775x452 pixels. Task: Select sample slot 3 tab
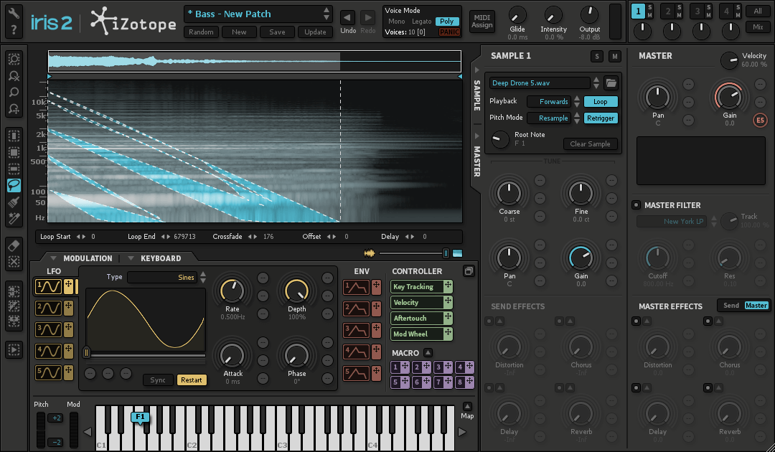click(697, 11)
